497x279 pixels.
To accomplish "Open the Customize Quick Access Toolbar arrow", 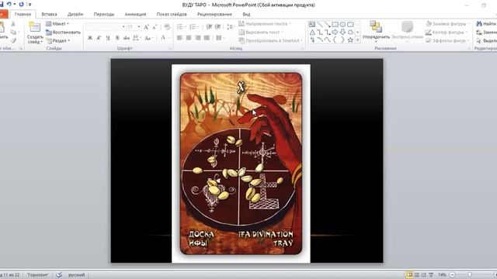I will coord(30,5).
